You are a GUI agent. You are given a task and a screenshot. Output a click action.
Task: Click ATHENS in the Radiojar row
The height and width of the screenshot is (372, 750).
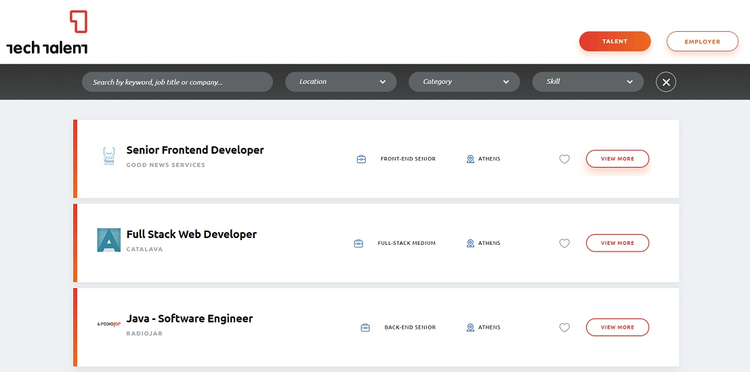tap(489, 327)
